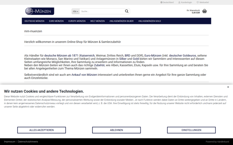Follow the Ankauf von Münzen link

coord(84,75)
